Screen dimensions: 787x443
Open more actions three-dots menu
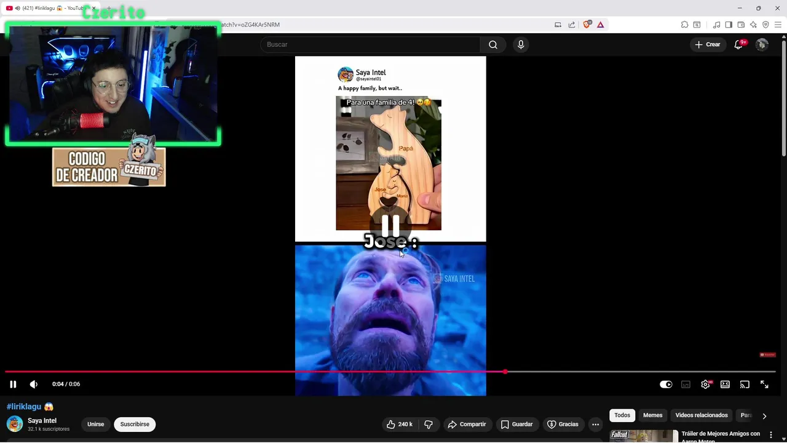[x=595, y=424]
